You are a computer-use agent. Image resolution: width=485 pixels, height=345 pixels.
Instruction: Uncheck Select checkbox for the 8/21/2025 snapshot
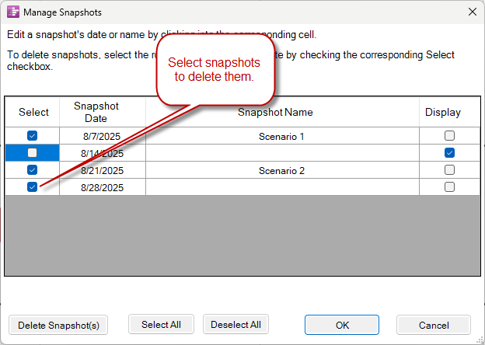32,169
